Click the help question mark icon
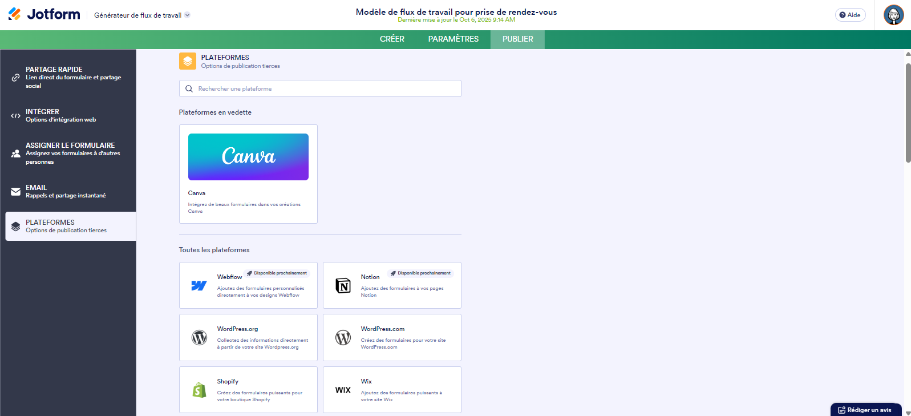 843,15
